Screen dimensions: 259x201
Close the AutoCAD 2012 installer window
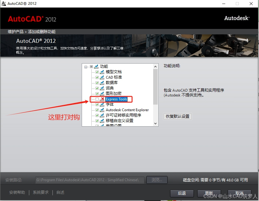(251, 4)
